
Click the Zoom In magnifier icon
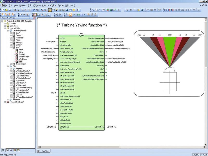tap(42, 10)
